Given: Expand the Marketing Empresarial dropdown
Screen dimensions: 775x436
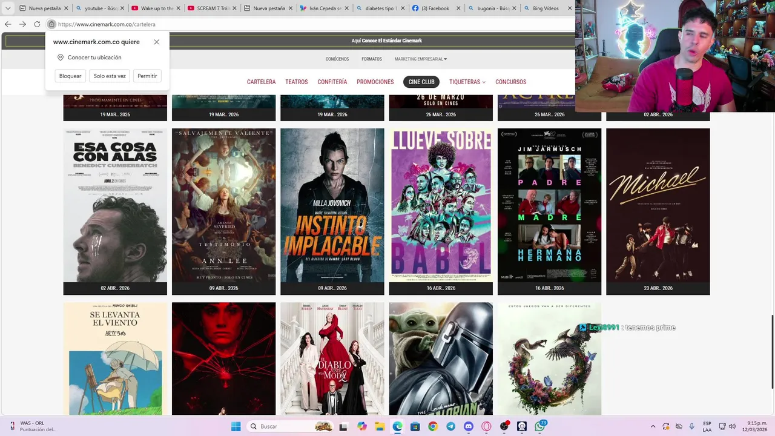Looking at the screenshot, I should pyautogui.click(x=421, y=59).
